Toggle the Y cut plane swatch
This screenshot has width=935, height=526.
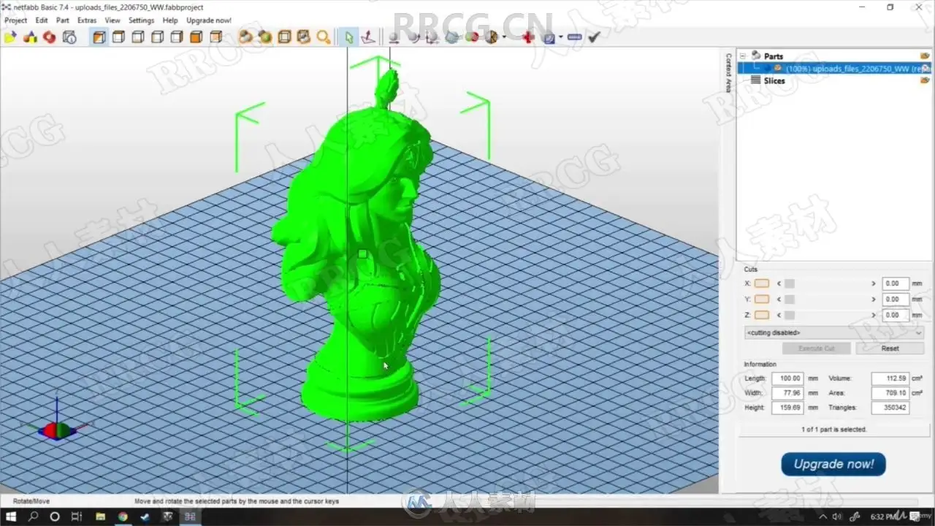tap(762, 299)
